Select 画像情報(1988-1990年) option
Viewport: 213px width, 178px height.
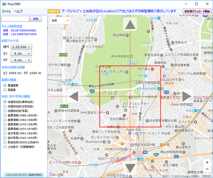[5, 115]
